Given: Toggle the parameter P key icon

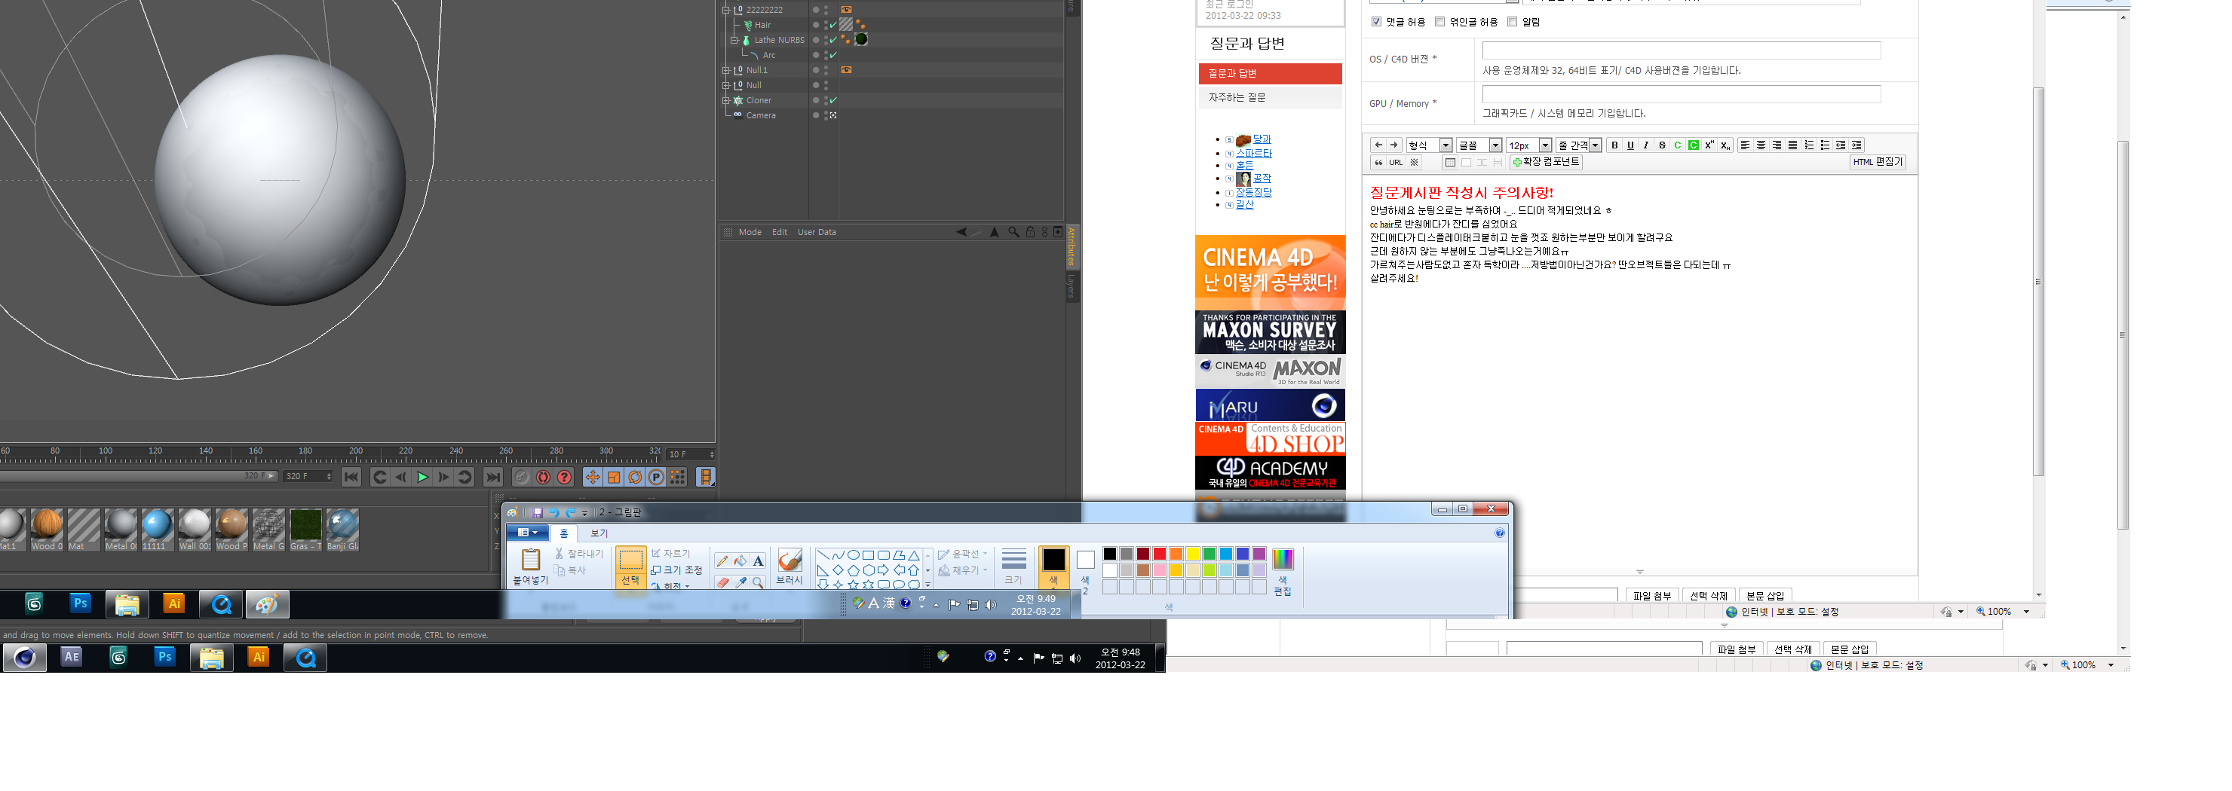Looking at the screenshot, I should (x=656, y=477).
